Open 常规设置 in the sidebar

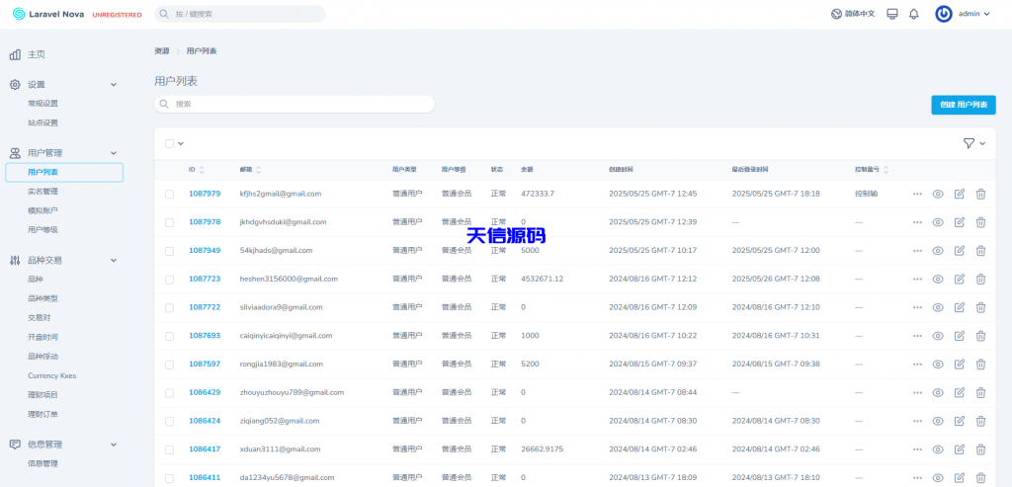point(42,103)
